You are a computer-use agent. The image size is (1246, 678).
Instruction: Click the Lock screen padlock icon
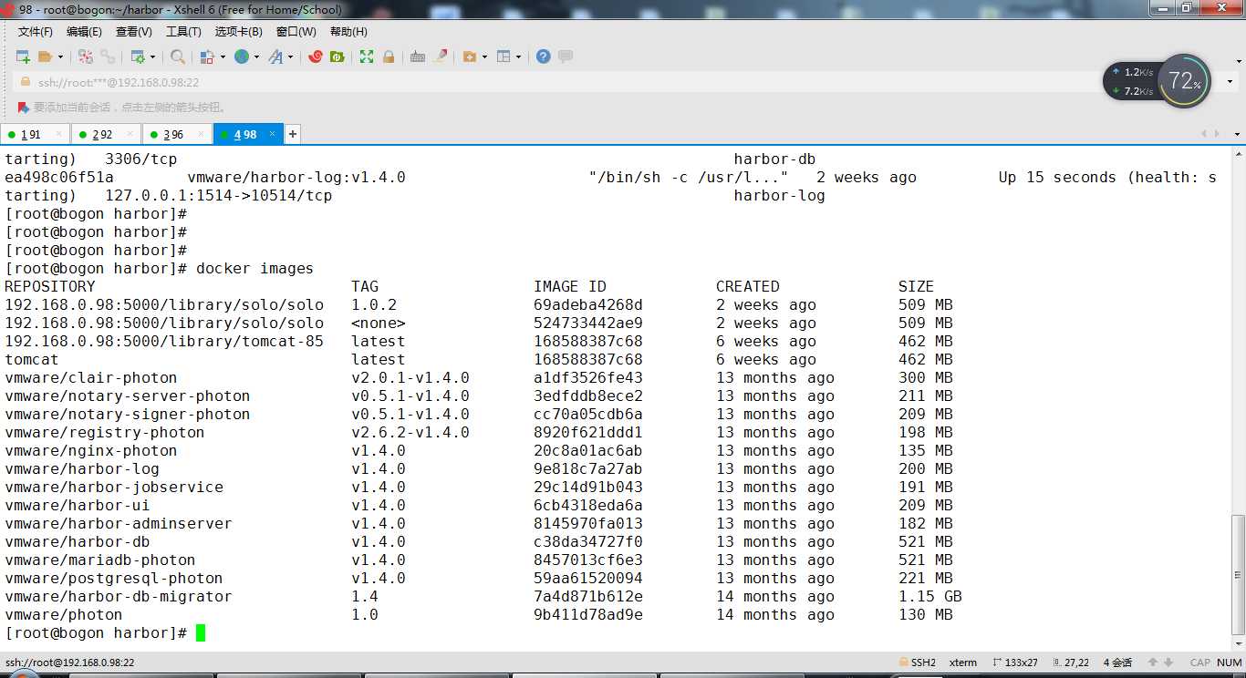point(389,56)
